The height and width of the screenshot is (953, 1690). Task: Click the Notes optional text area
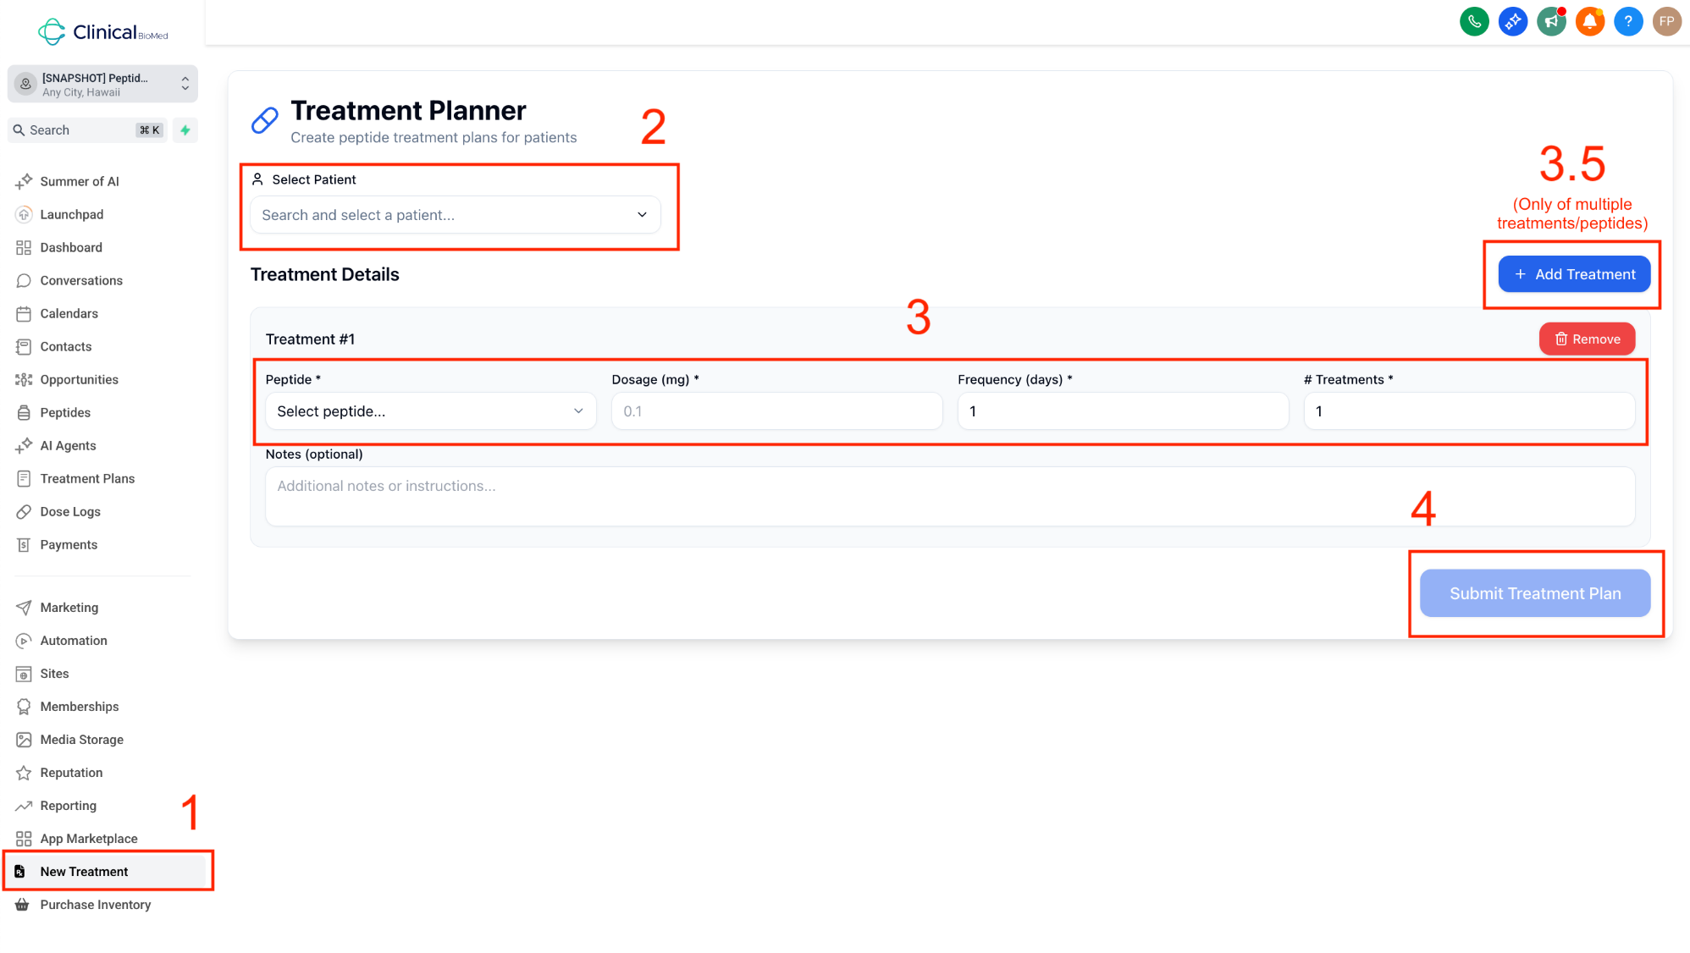949,497
